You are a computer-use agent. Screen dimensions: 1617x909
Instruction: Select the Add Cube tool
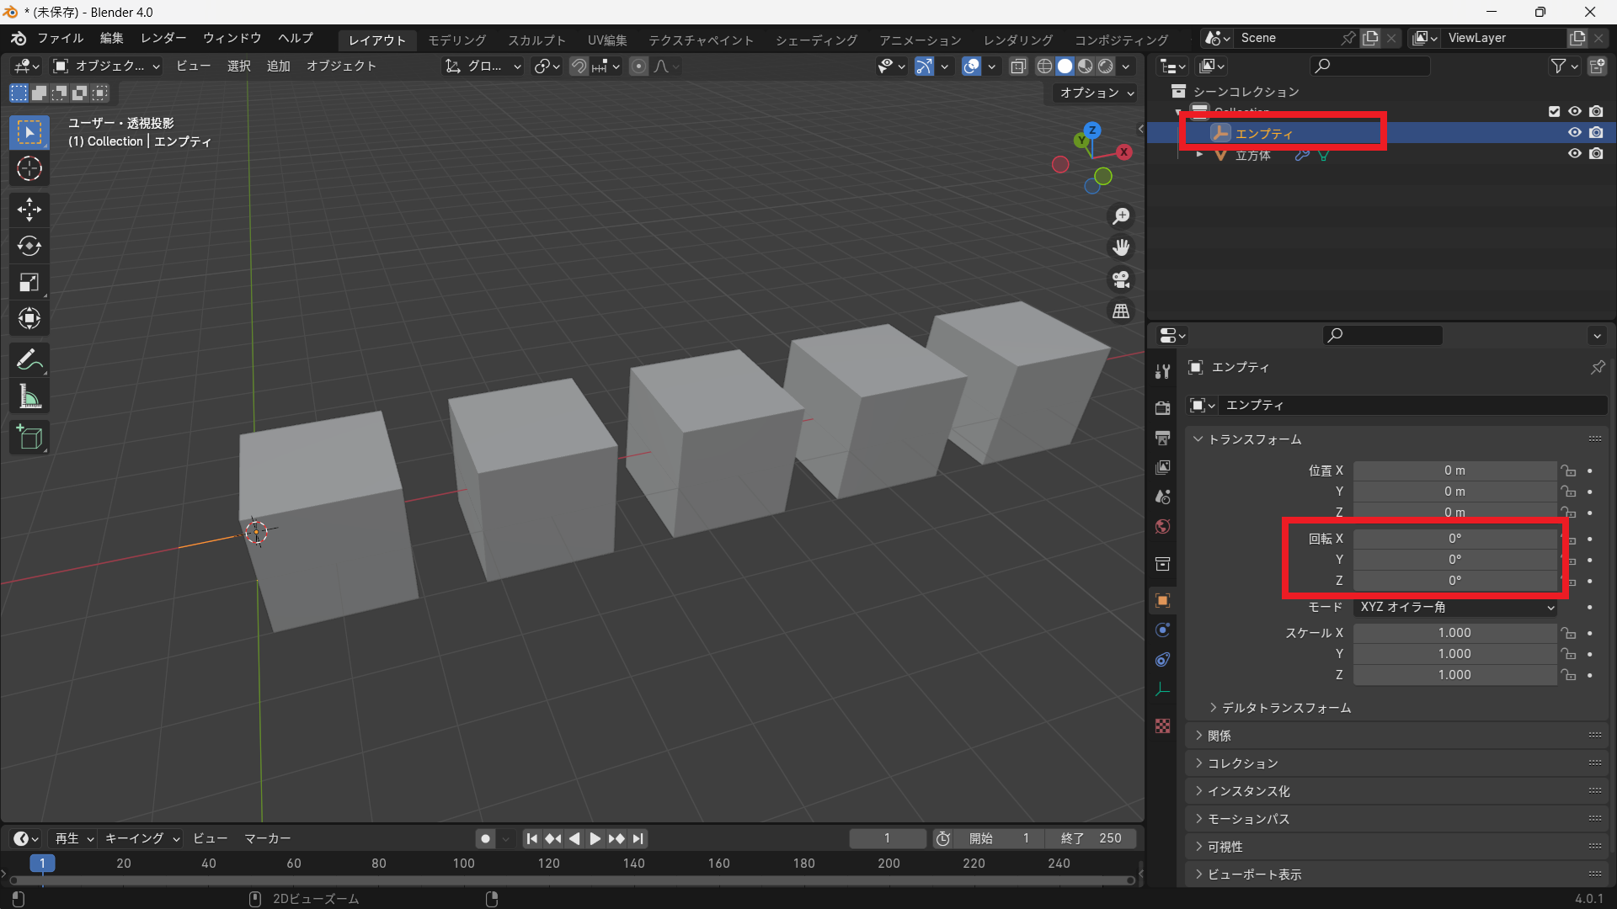tap(29, 438)
